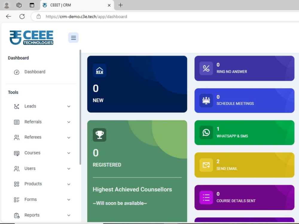This screenshot has width=299, height=224.
Task: Click the Forms label
Action: [x=30, y=200]
